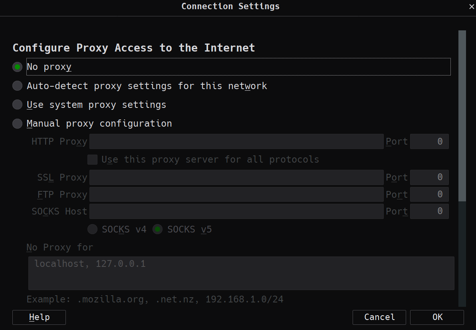Select the SOCKS v5 radio button

[157, 229]
